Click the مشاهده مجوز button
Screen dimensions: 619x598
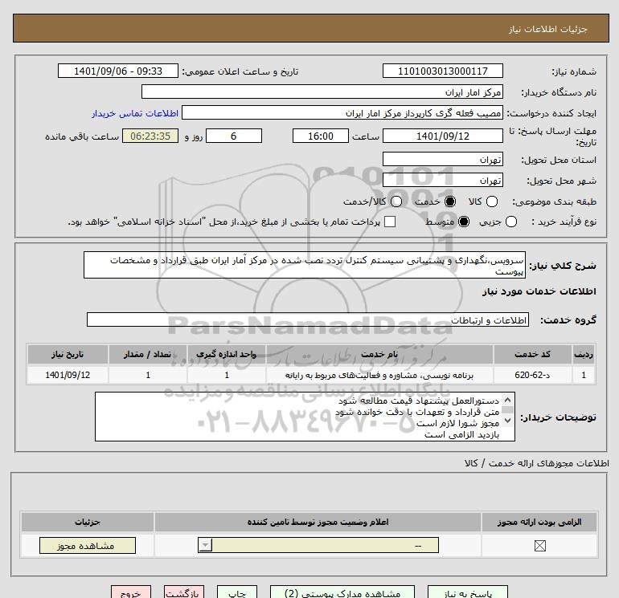88,545
